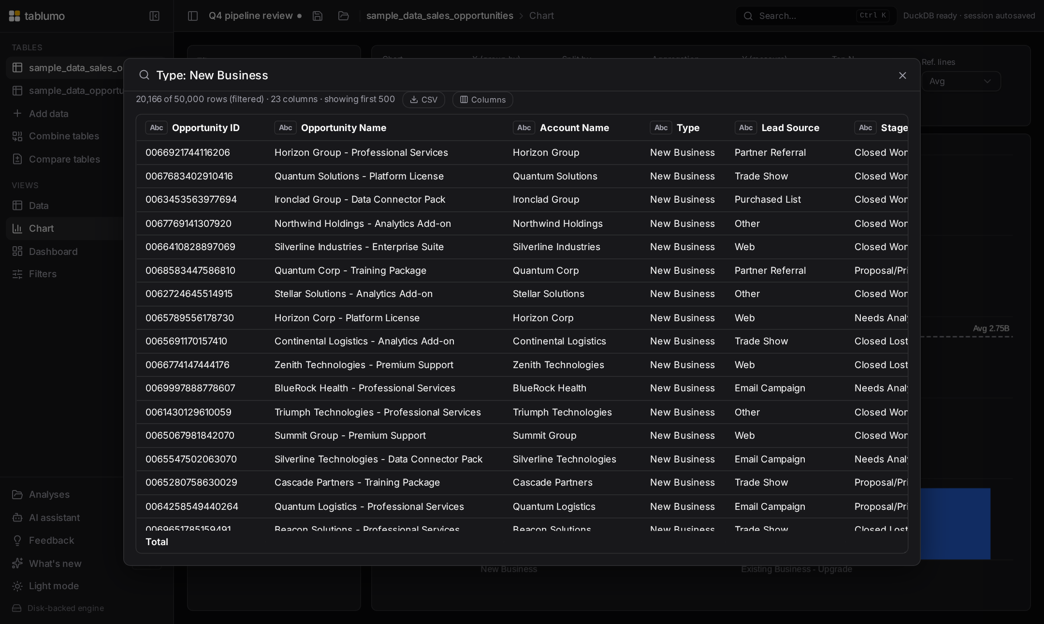This screenshot has width=1044, height=624.
Task: Click 0068583447586810 opportunity ID
Action: point(190,270)
